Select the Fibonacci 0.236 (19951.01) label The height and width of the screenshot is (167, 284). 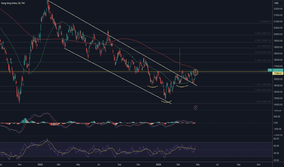263,33
